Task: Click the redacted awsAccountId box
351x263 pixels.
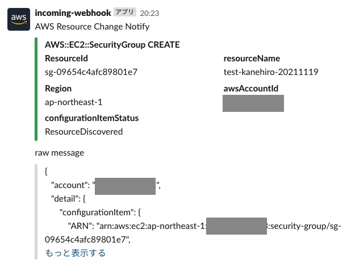Action: 253,103
